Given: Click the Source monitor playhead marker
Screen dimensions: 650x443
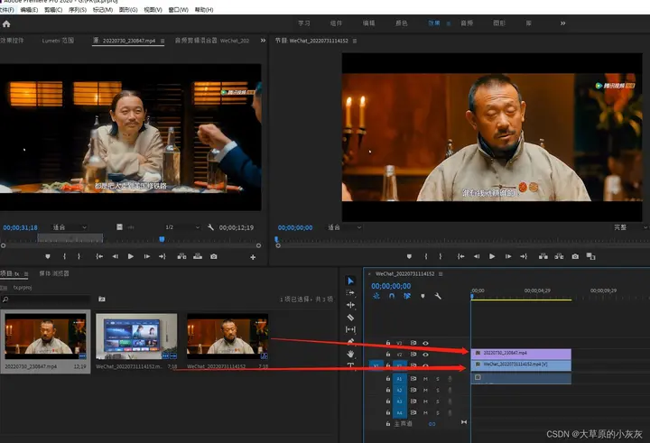Looking at the screenshot, I should [162, 239].
